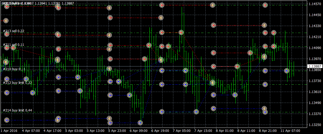
Task: Click the blue buy marker at far right near 1.13850
Action: click(x=287, y=71)
